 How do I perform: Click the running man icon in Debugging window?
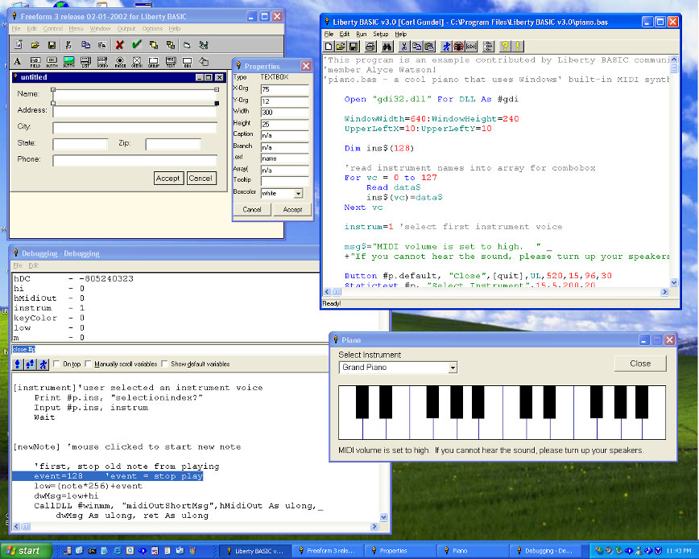(x=43, y=364)
